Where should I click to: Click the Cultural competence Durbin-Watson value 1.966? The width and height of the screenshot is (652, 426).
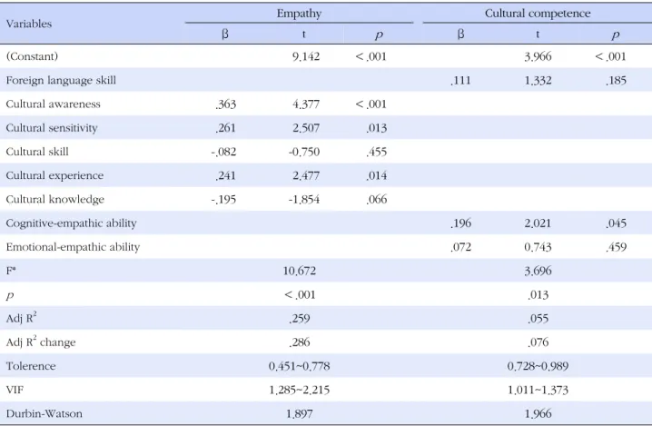(538, 413)
